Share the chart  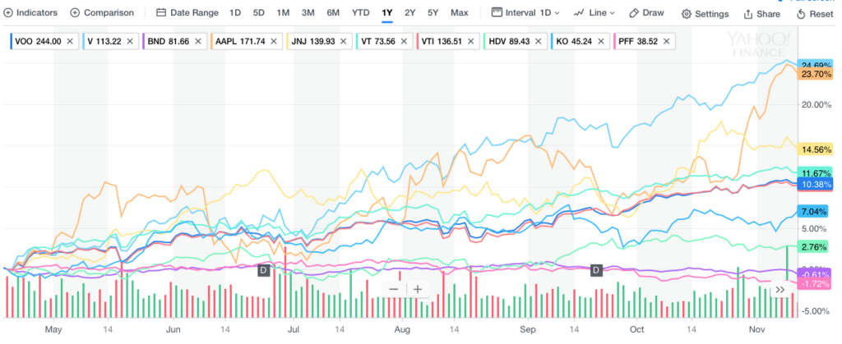pyautogui.click(x=761, y=14)
